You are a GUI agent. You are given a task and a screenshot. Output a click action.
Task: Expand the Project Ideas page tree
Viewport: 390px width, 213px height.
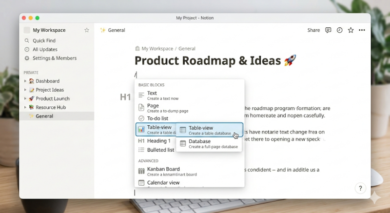(25, 90)
